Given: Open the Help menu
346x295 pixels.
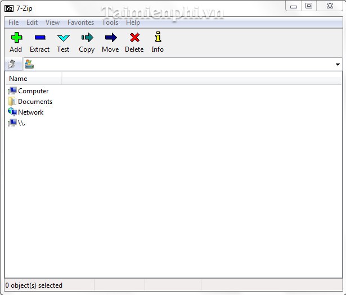Looking at the screenshot, I should point(133,22).
